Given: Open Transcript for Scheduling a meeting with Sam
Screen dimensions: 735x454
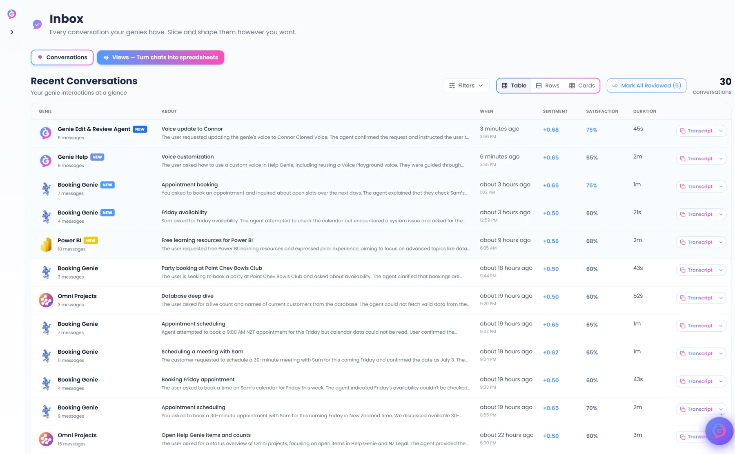Looking at the screenshot, I should coord(696,354).
